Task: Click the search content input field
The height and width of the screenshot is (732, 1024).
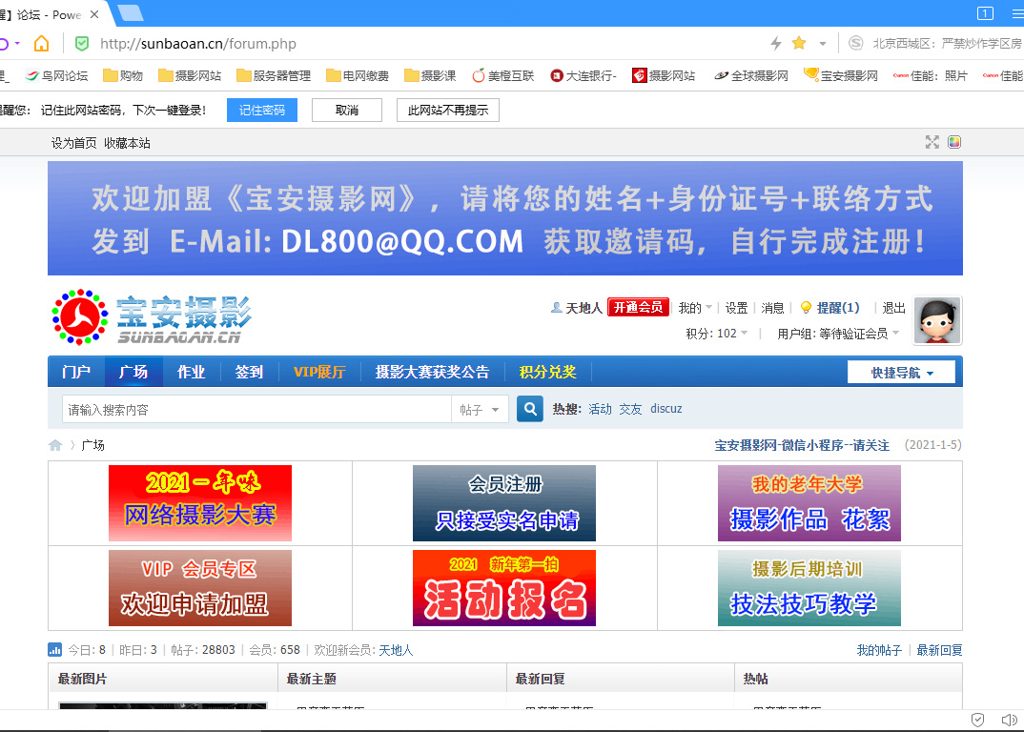Action: 256,410
